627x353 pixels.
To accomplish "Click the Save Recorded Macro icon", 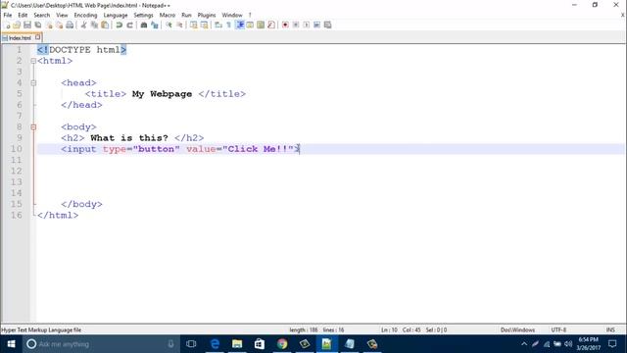I will click(327, 25).
